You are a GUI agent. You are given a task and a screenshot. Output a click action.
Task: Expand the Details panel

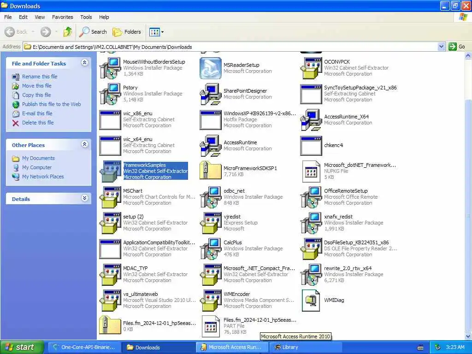point(85,198)
